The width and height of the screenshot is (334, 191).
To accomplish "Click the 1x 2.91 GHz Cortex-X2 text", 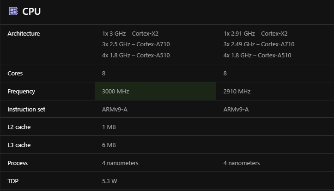I will [255, 34].
